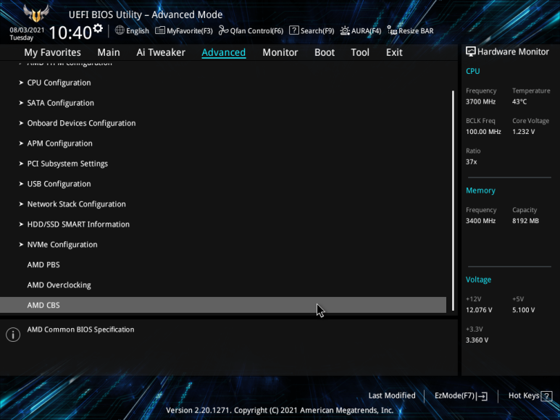560x420 pixels.
Task: Expand APM Configuration arrow
Action: pos(21,143)
